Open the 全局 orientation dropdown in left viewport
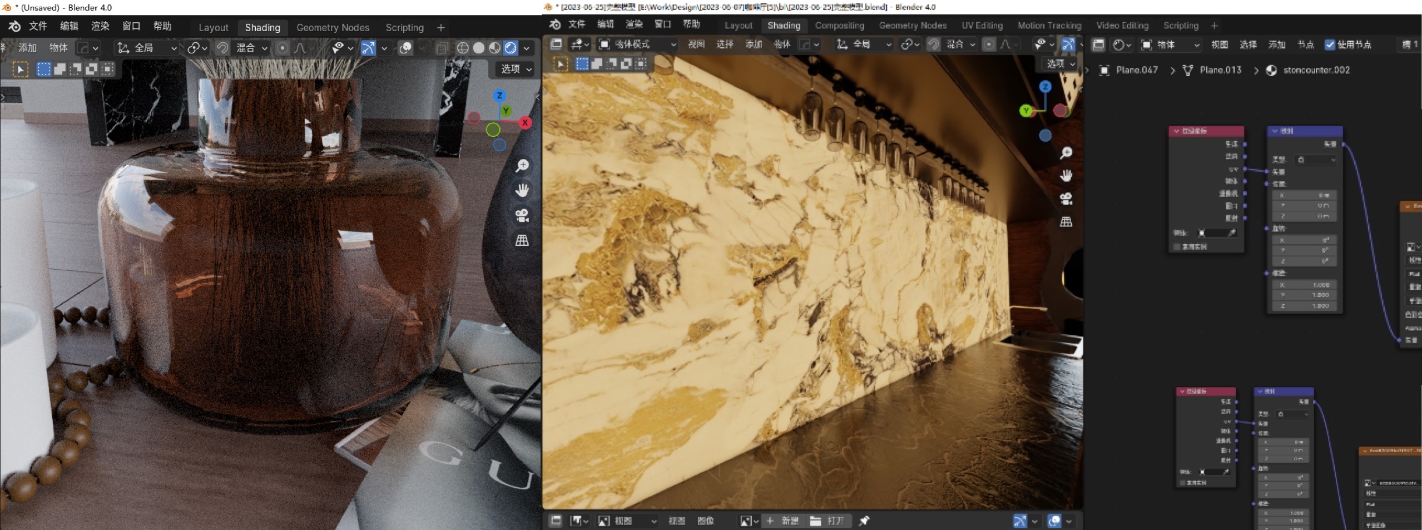The height and width of the screenshot is (530, 1422). [x=147, y=48]
